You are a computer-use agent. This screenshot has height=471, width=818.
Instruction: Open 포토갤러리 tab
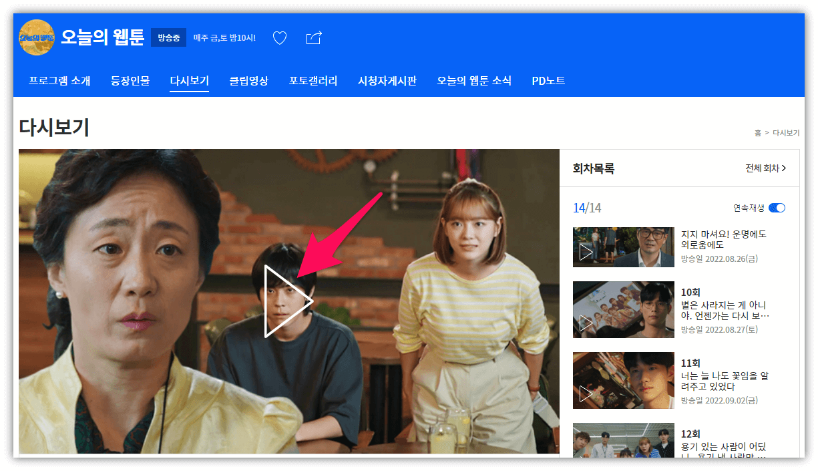[x=313, y=81]
